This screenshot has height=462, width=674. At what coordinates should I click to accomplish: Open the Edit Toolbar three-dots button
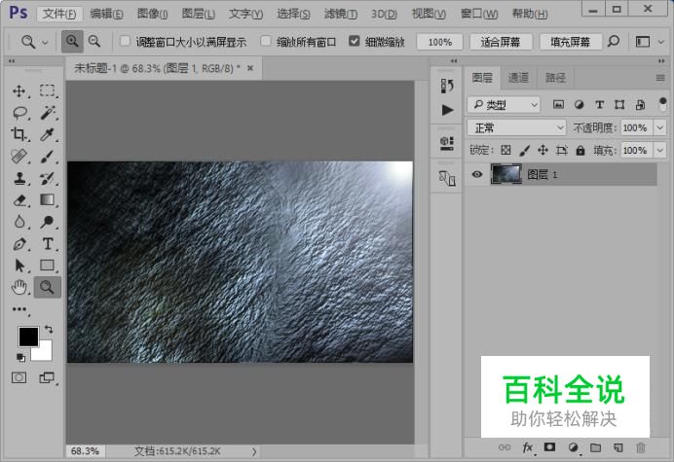(x=19, y=309)
